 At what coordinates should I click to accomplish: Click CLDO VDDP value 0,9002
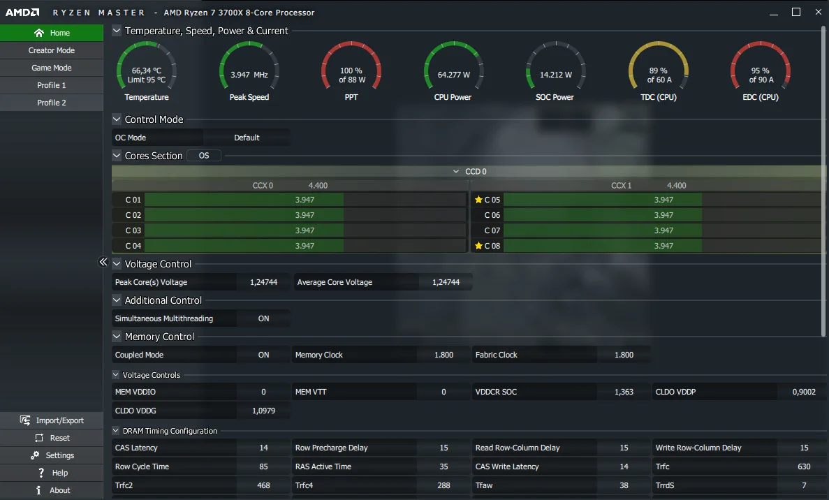point(804,392)
